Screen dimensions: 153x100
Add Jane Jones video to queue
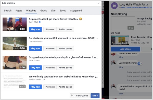pos(65,68)
